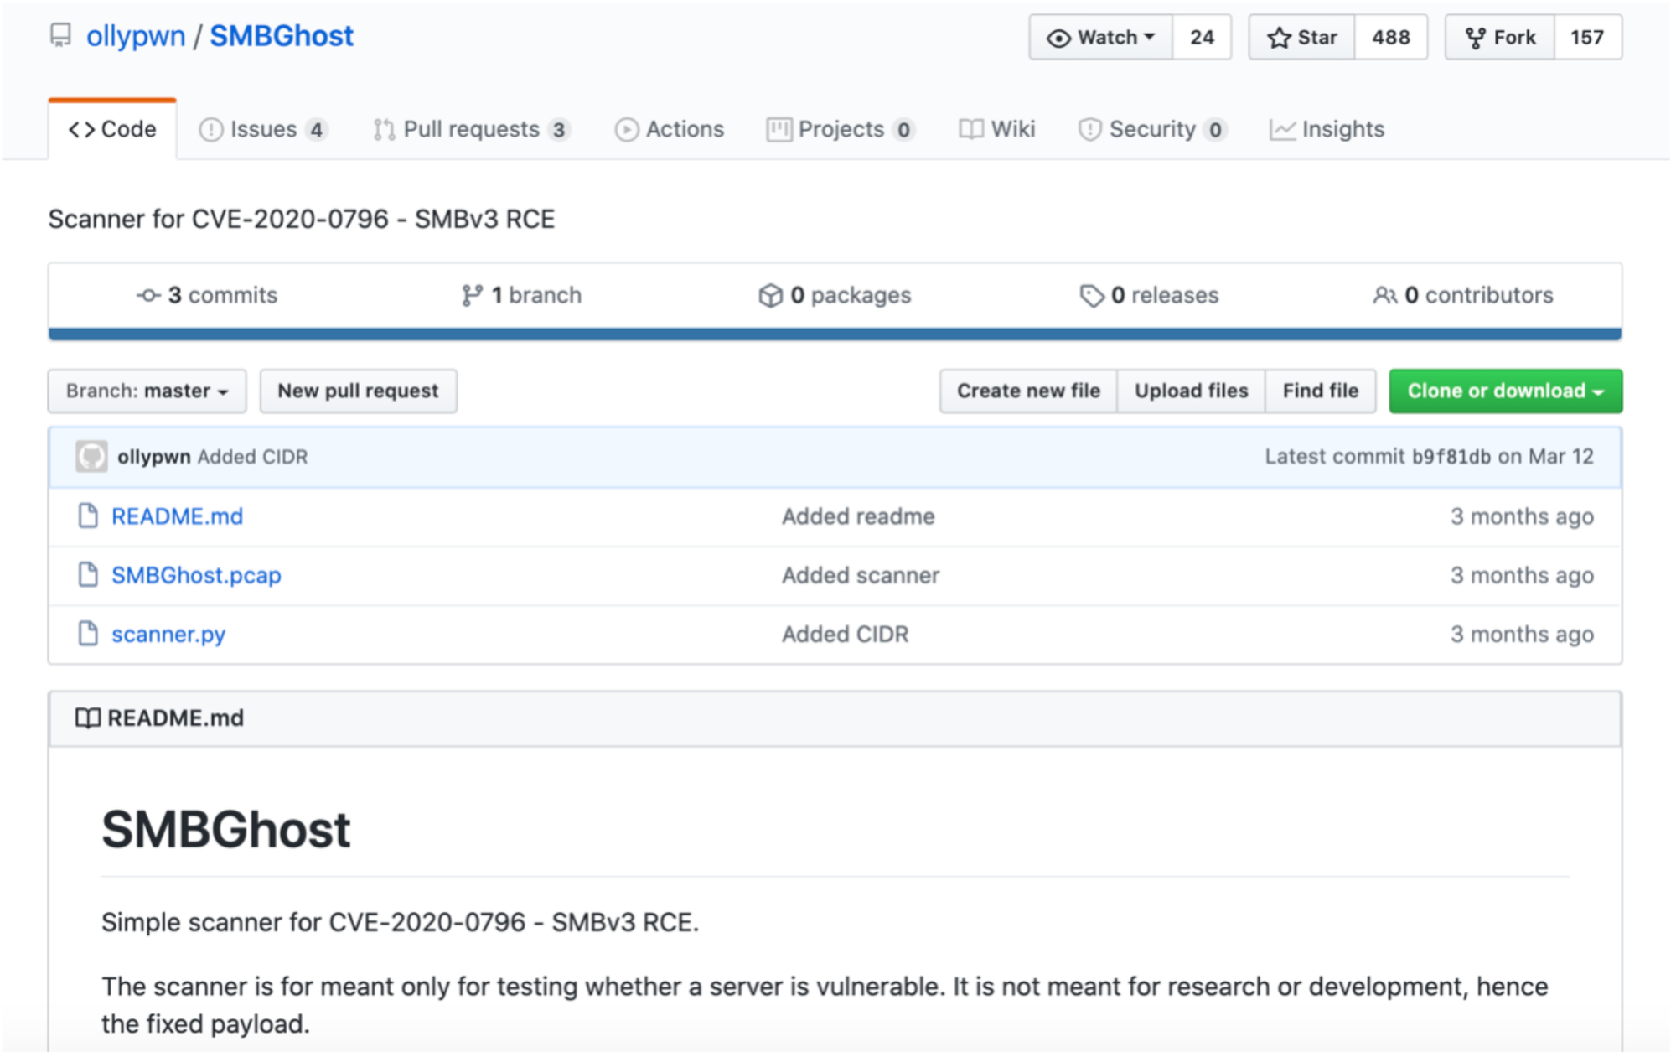Click the commits history icon
Image resolution: width=1676 pixels, height=1057 pixels.
(148, 296)
